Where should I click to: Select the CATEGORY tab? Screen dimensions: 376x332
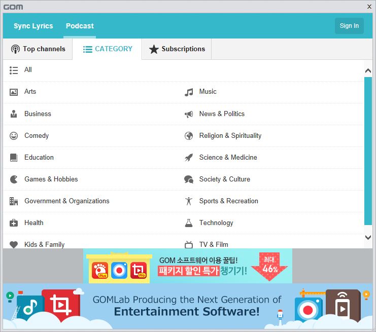click(x=107, y=49)
